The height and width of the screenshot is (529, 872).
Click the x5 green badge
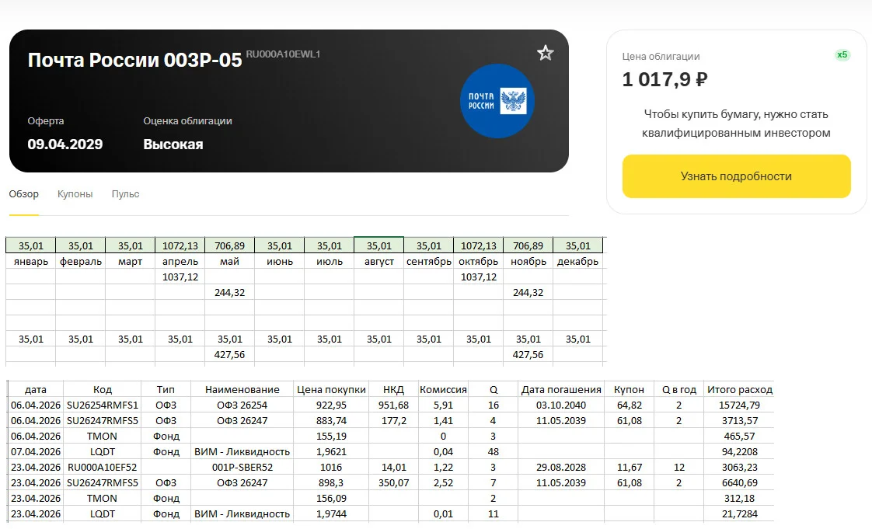(x=842, y=55)
